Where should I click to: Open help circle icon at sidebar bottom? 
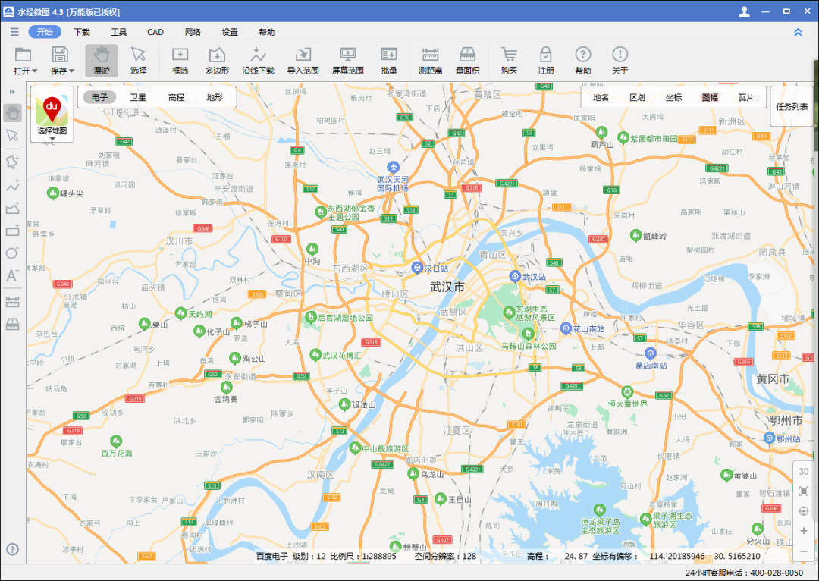point(13,549)
